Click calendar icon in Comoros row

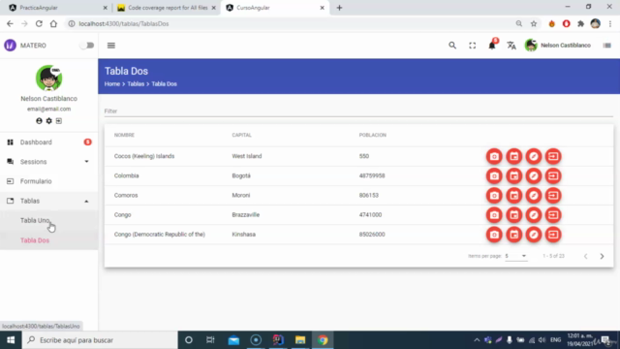click(x=514, y=196)
